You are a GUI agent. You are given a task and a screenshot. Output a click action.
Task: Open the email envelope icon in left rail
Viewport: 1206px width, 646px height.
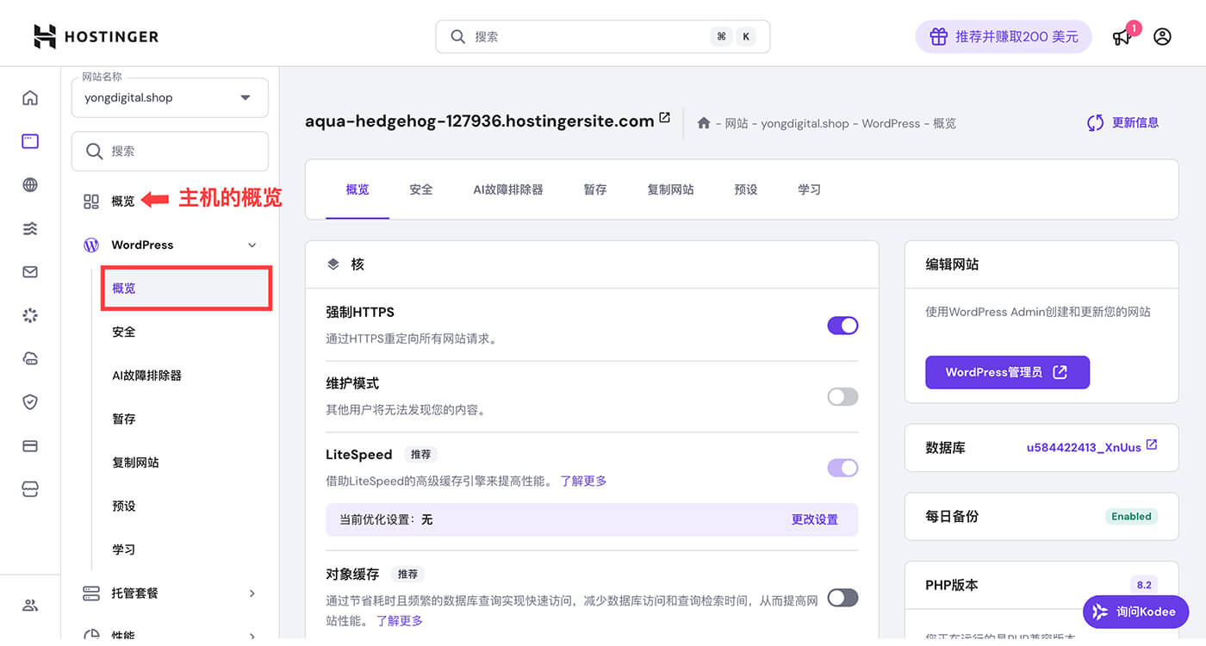(x=30, y=272)
